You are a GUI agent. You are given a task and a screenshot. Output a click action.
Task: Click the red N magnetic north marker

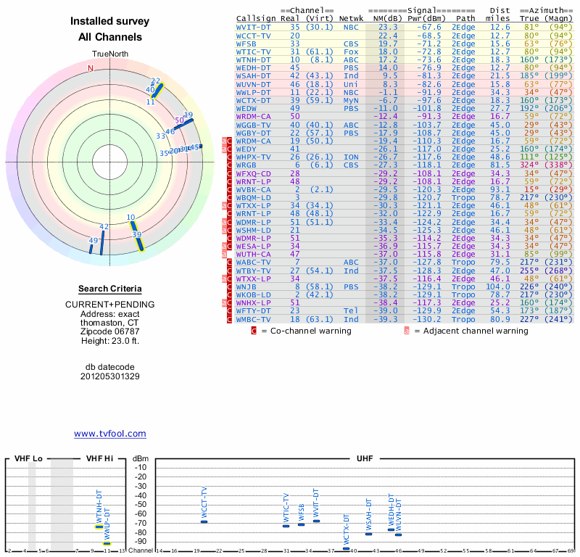(91, 68)
